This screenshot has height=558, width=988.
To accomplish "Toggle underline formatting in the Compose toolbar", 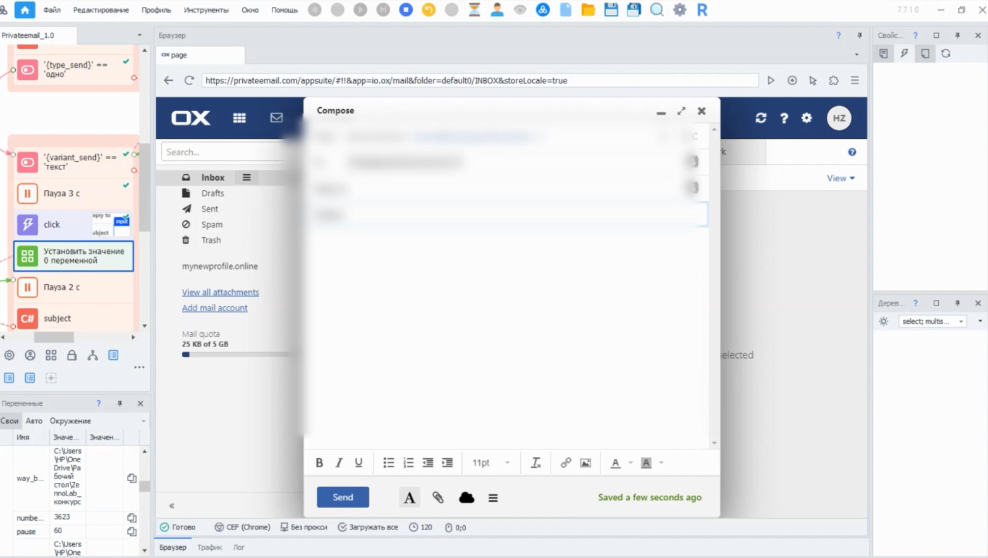I will pyautogui.click(x=358, y=463).
